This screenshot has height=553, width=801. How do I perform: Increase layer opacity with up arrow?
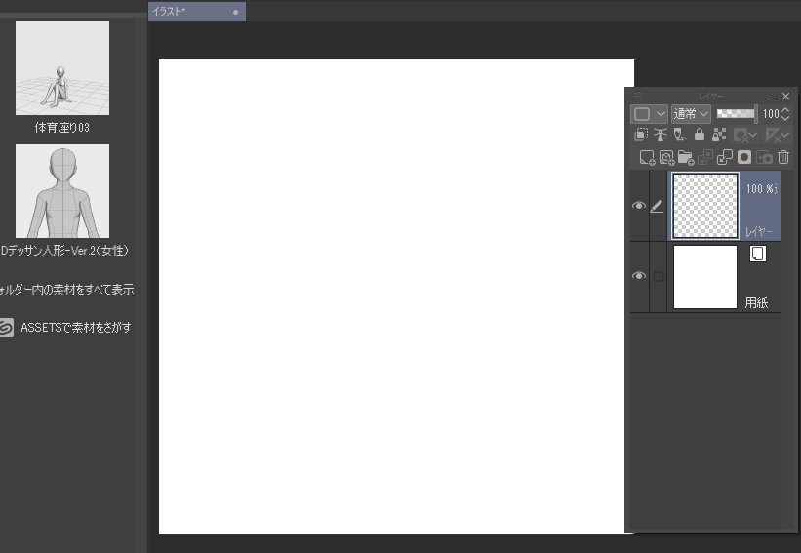coord(785,110)
